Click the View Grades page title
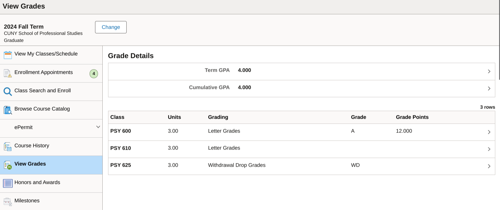The height and width of the screenshot is (210, 500). point(24,6)
